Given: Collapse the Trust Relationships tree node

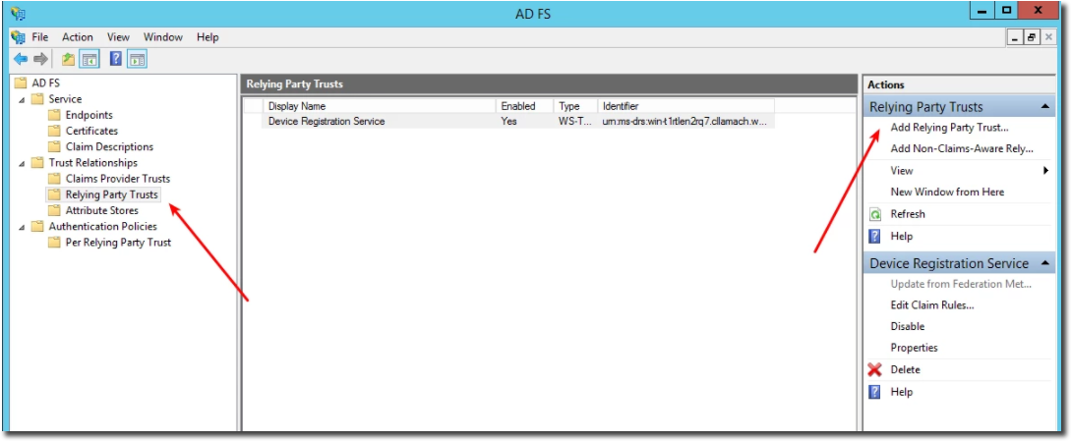Looking at the screenshot, I should [x=23, y=163].
